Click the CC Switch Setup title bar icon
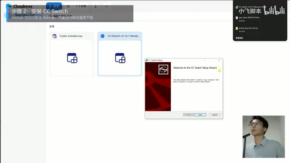The width and height of the screenshot is (290, 163). (146, 60)
